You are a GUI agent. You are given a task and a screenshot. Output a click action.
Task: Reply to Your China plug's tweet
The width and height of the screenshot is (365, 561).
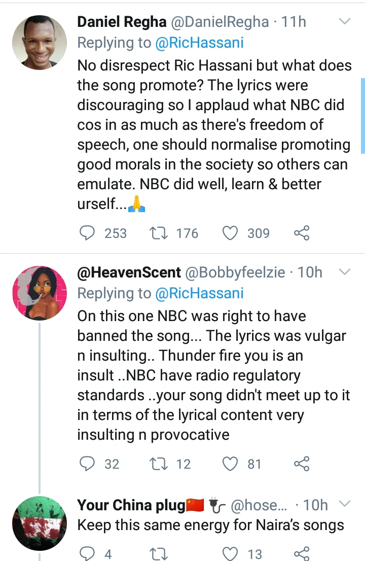(x=88, y=553)
